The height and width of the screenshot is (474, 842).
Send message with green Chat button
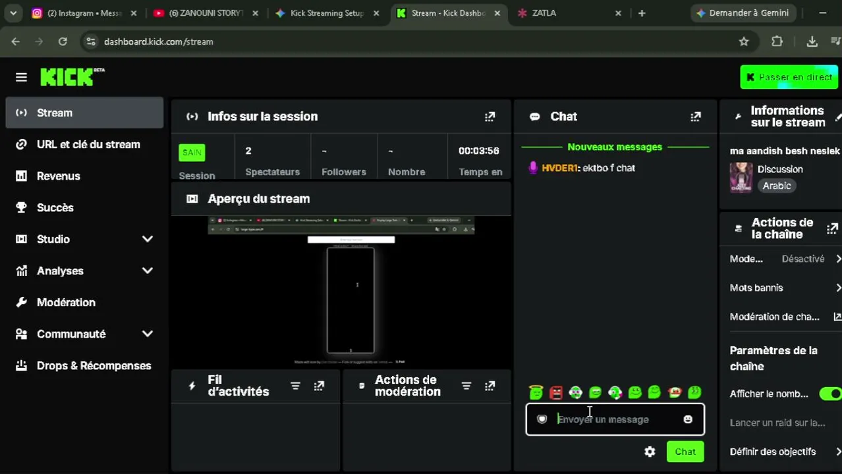685,452
